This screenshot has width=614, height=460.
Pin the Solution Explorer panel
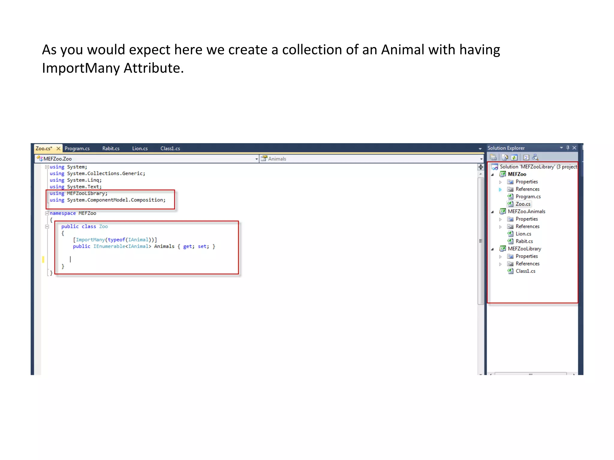coord(568,148)
